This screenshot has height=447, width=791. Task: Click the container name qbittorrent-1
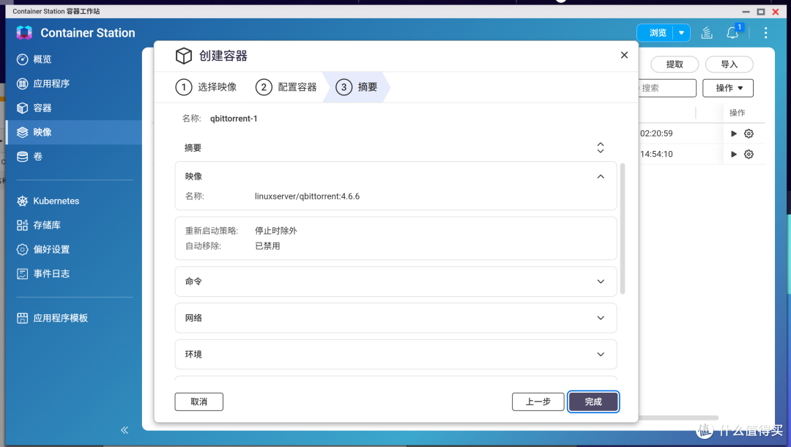click(x=234, y=119)
